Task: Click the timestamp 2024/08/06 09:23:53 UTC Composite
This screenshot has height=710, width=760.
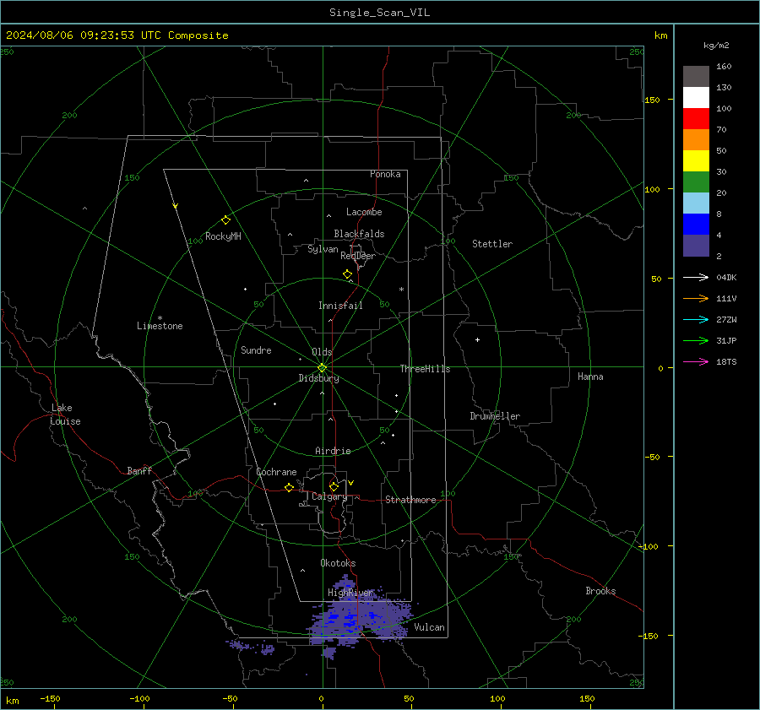Action: tap(117, 35)
